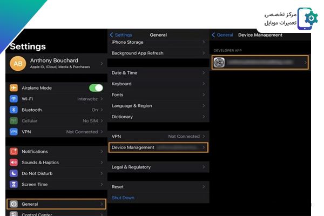Open VPN in General panel
Image resolution: width=324 pixels, height=216 pixels.
point(158,137)
